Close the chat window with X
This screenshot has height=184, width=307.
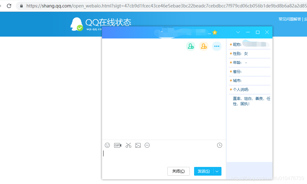coord(267,32)
